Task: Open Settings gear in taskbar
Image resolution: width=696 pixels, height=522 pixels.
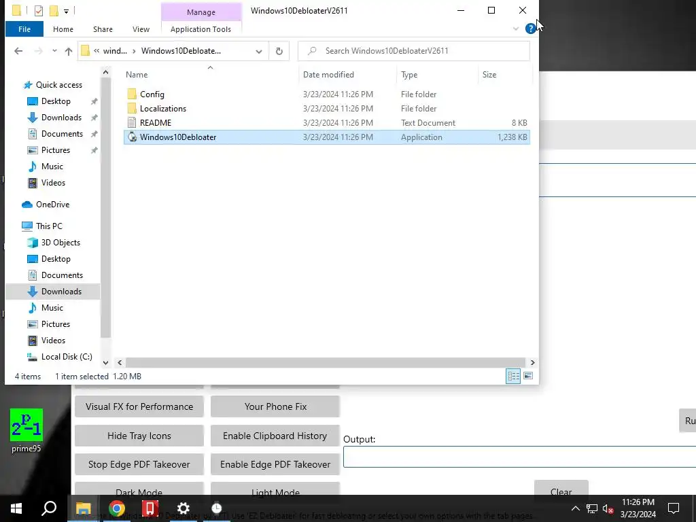Action: [x=184, y=508]
